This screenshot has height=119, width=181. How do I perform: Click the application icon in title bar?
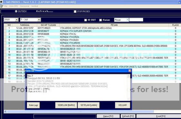pos(1,2)
